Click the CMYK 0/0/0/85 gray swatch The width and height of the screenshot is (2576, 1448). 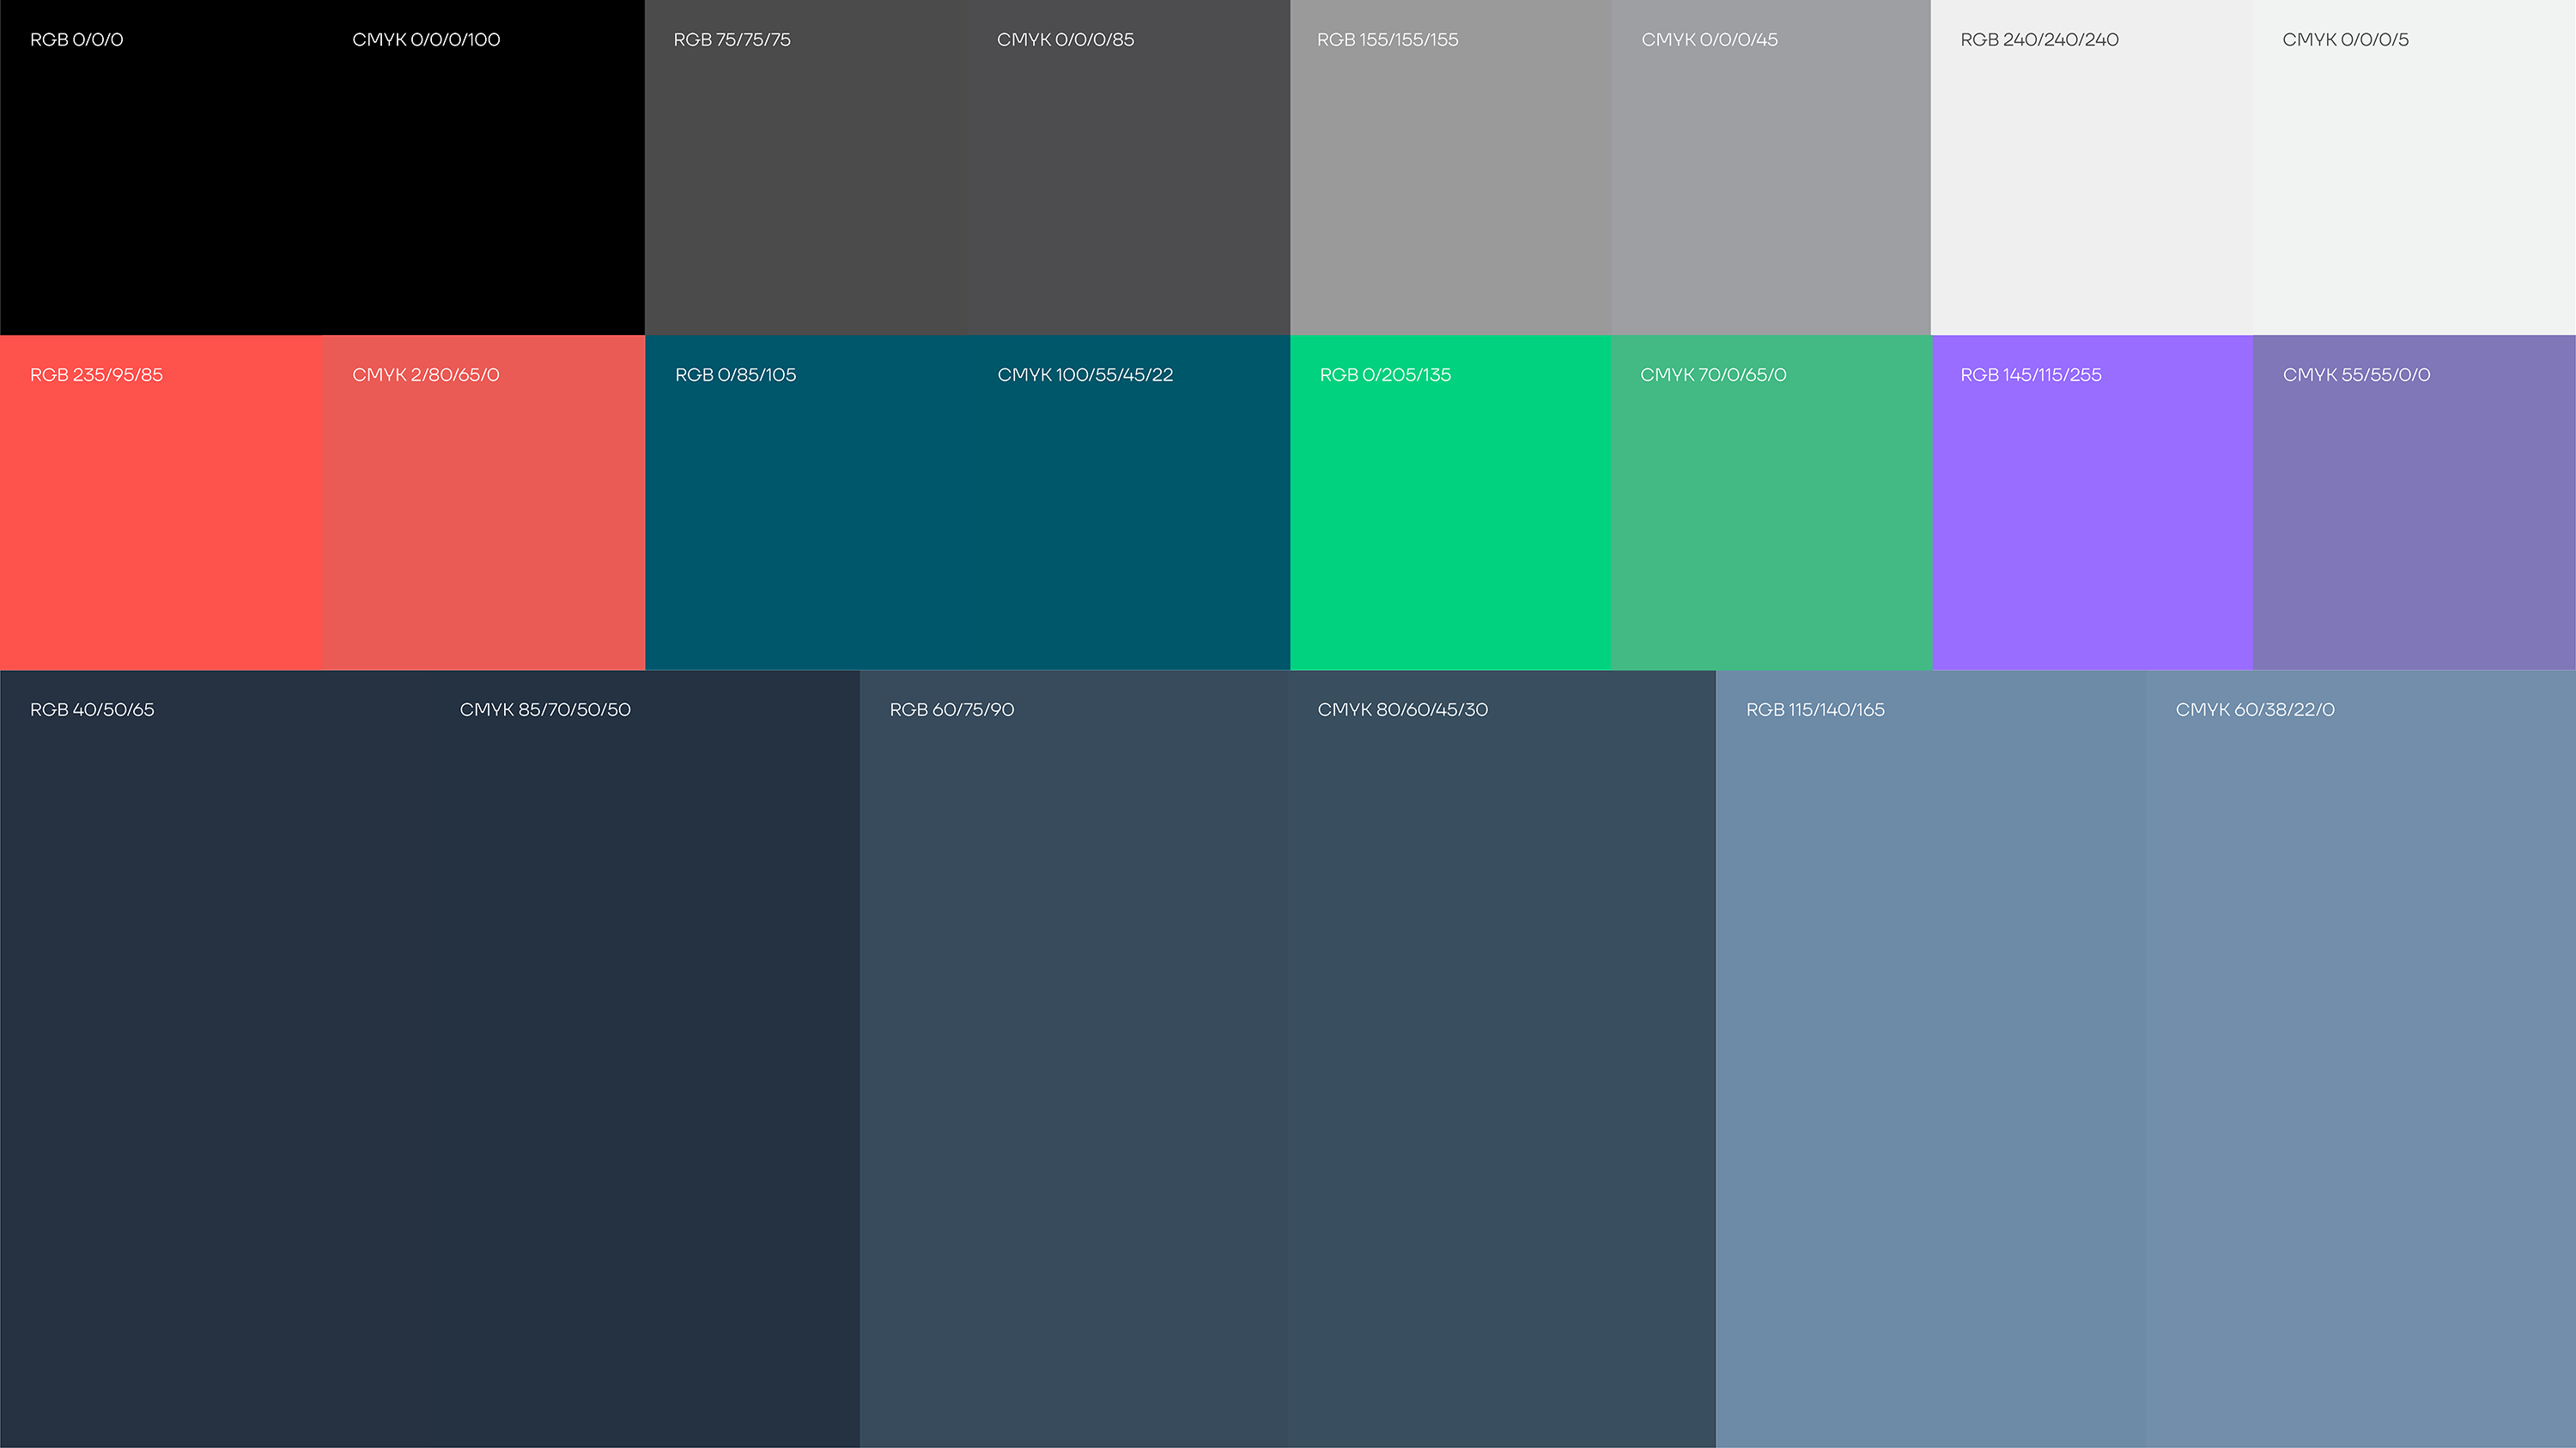[x=1128, y=180]
